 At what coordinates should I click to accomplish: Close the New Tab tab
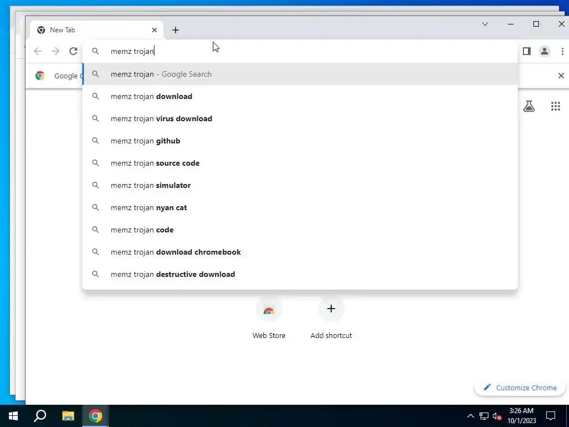[154, 30]
